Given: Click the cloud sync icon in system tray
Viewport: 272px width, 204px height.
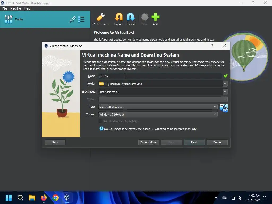Looking at the screenshot, I should pos(224,198).
